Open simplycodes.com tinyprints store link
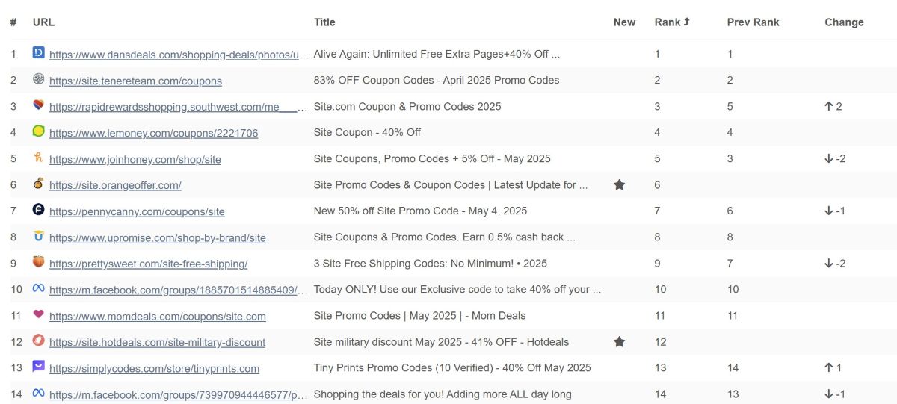Image resolution: width=897 pixels, height=404 pixels. (x=154, y=368)
